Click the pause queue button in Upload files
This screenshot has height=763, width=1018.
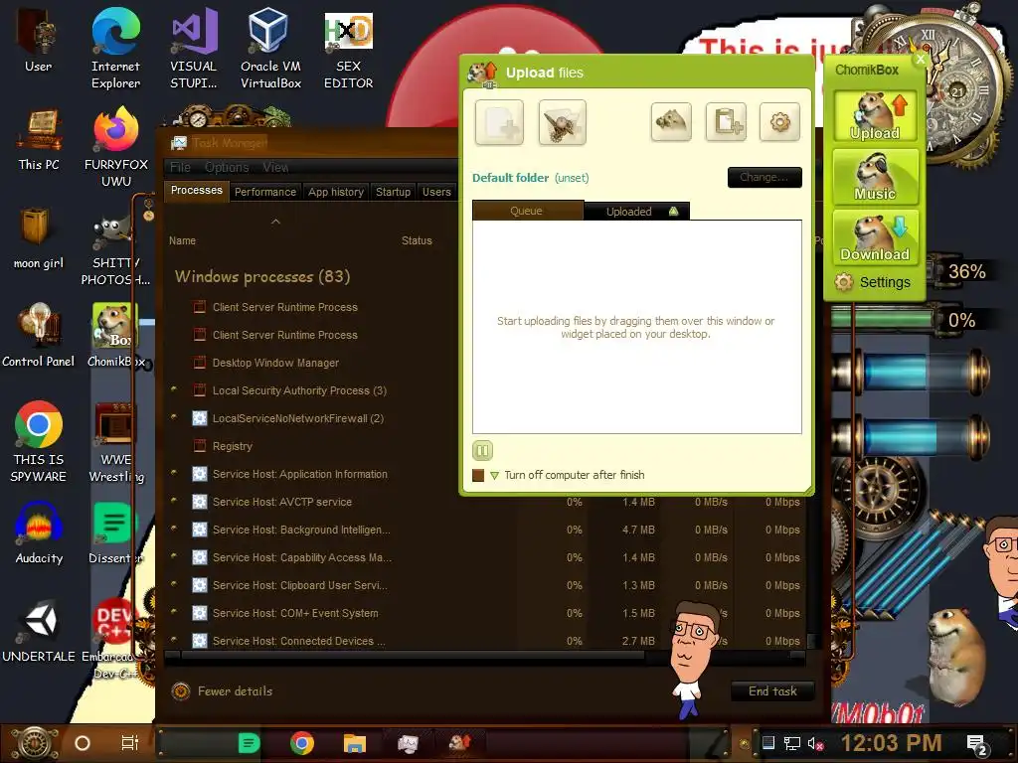(482, 450)
